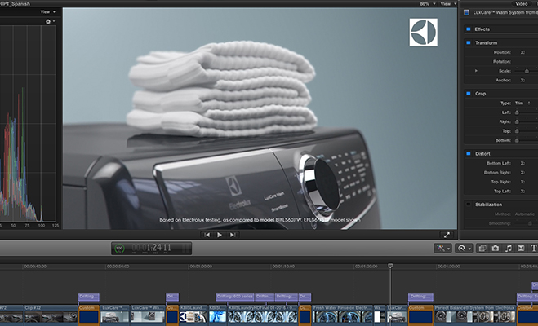
Task: Toggle the Distort section checkbox
Action: coord(469,153)
